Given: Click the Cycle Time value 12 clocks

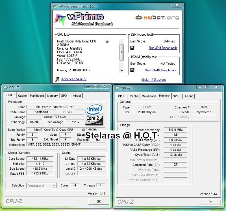Looking at the screenshot, I should pos(175,155).
